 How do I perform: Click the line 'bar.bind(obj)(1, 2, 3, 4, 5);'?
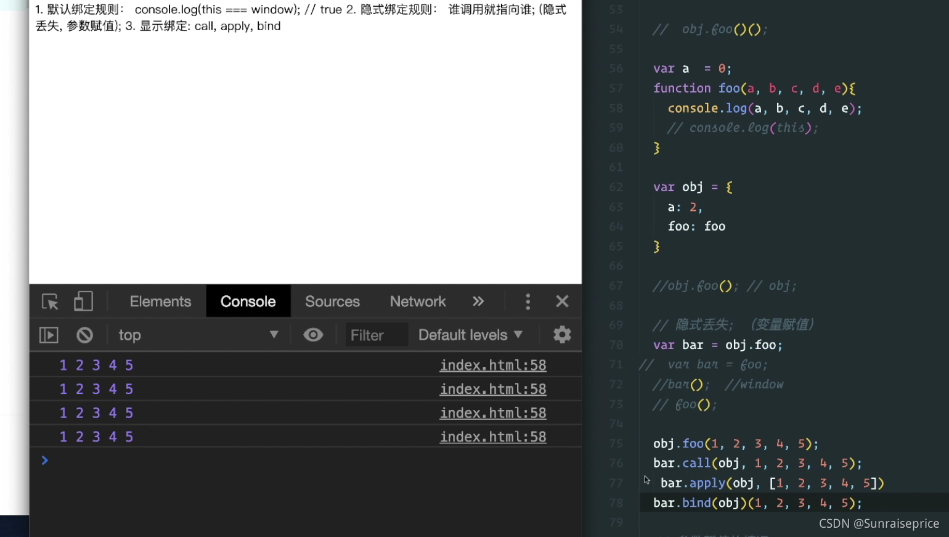757,502
